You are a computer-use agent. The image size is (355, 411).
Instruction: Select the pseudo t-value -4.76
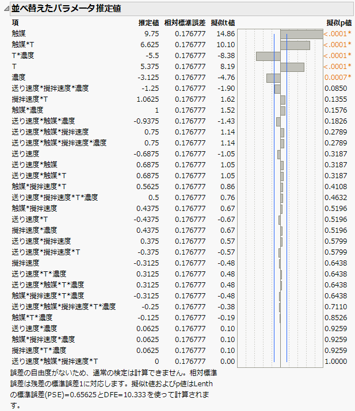(226, 78)
